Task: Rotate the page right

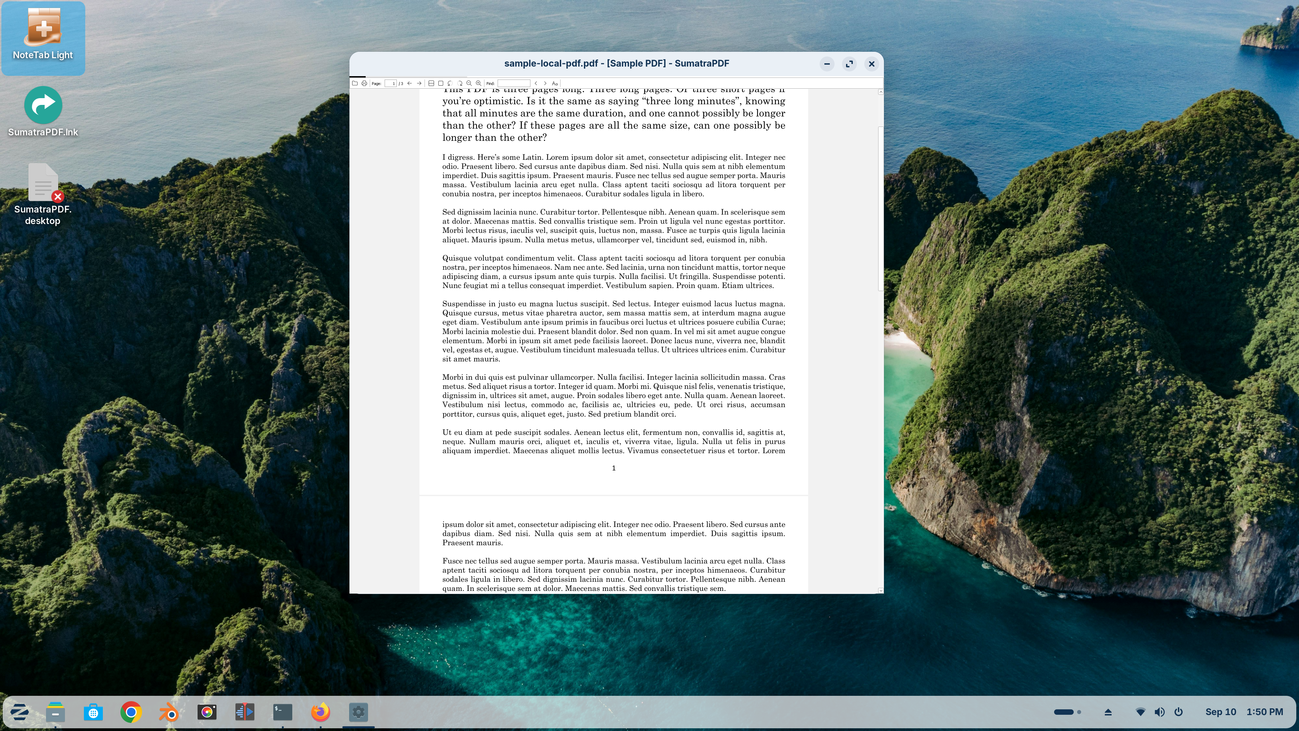Action: coord(459,83)
